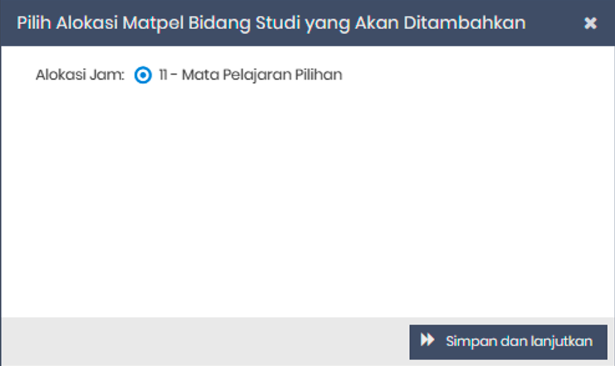Click the dialog title Pilih Alokasi Matpel Bidang Studi
The image size is (615, 366).
(271, 23)
